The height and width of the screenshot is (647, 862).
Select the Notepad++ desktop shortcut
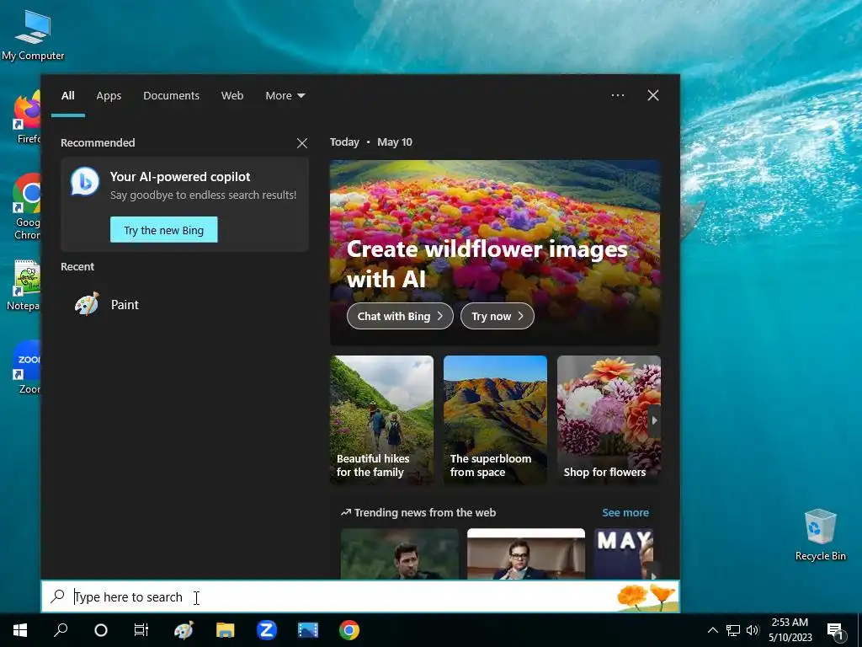tap(25, 286)
